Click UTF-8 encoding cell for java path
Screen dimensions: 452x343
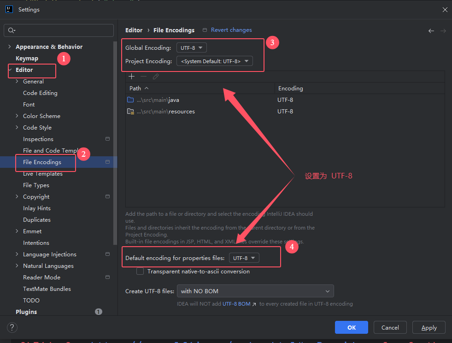285,100
